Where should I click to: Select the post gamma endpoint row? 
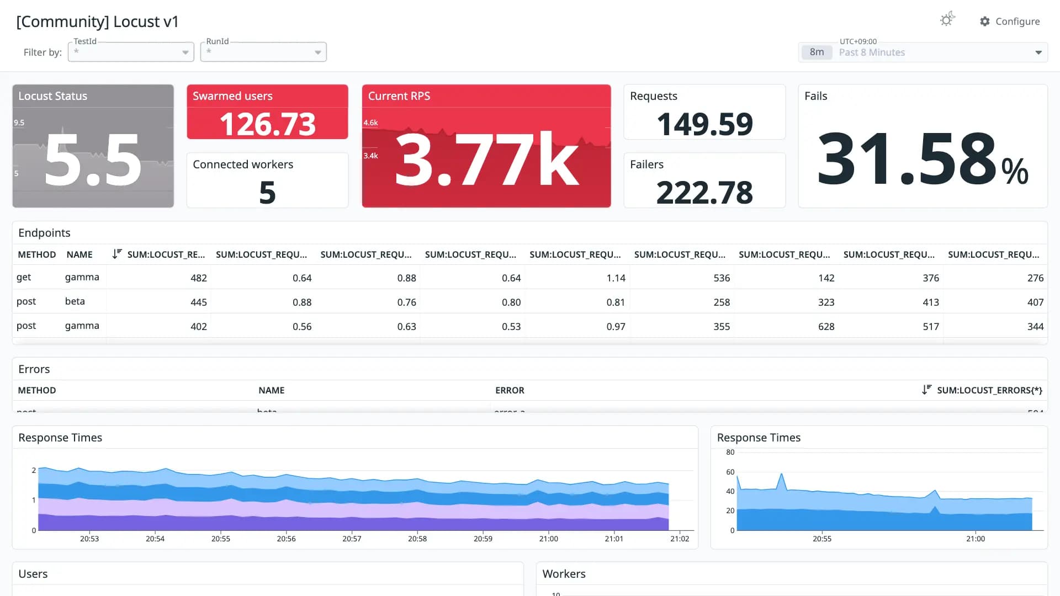click(530, 326)
